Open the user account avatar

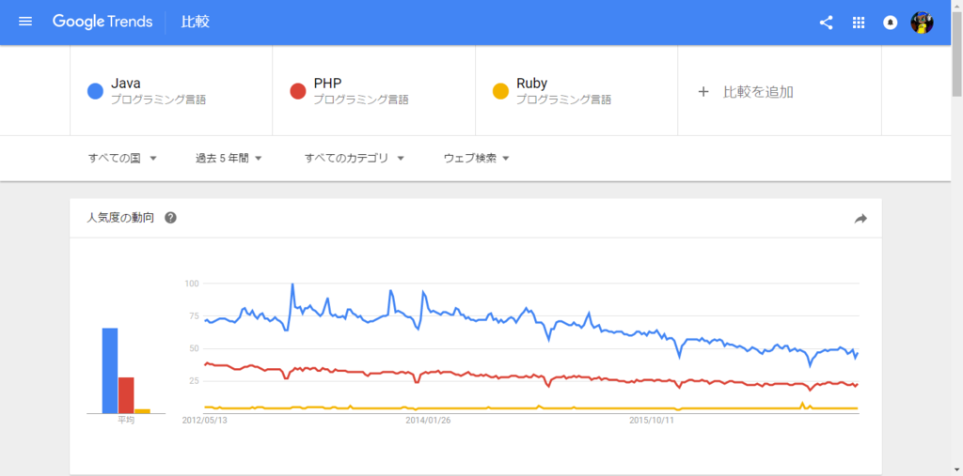pyautogui.click(x=922, y=23)
